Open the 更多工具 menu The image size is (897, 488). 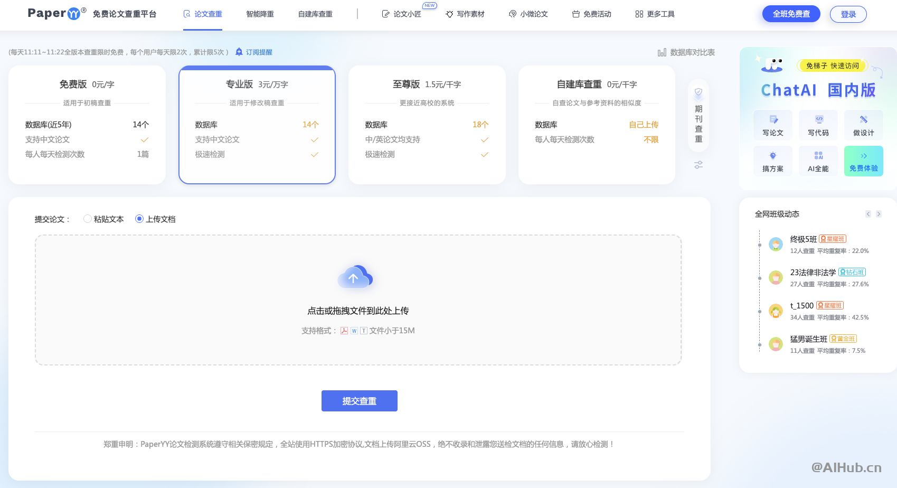pyautogui.click(x=655, y=14)
